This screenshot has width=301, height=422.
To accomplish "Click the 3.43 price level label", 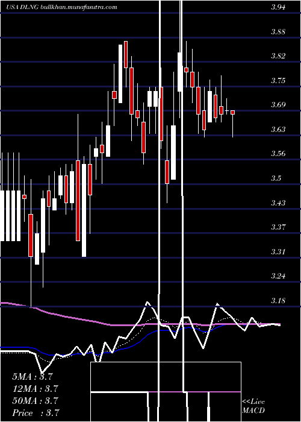I will coord(278,203).
